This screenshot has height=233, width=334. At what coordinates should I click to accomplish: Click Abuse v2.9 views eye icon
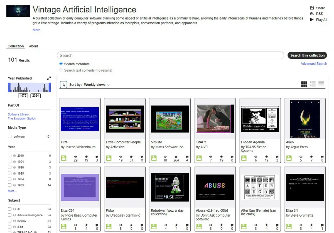click(x=211, y=225)
